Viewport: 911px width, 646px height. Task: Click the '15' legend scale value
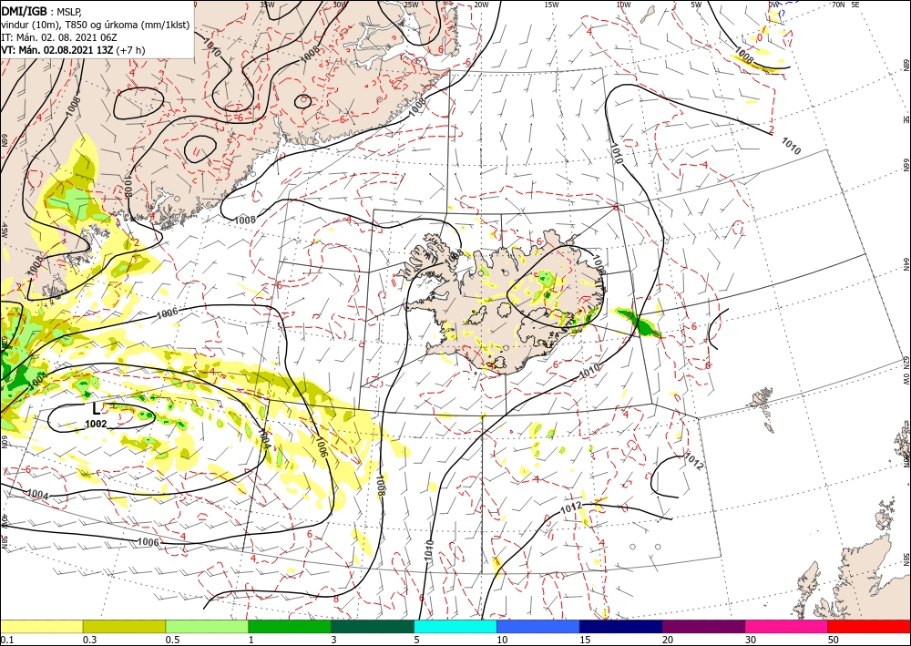click(585, 640)
